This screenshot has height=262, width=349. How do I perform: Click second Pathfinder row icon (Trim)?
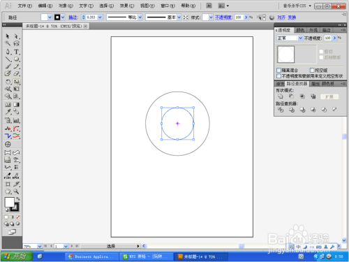point(292,110)
